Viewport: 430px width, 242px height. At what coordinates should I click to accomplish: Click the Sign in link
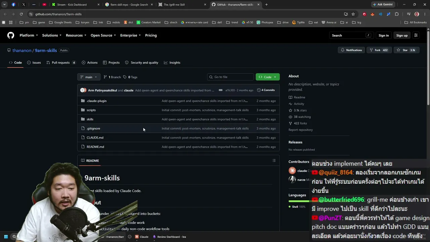[384, 35]
